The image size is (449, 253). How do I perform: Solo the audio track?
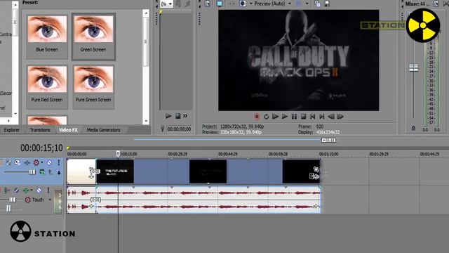coord(48,190)
